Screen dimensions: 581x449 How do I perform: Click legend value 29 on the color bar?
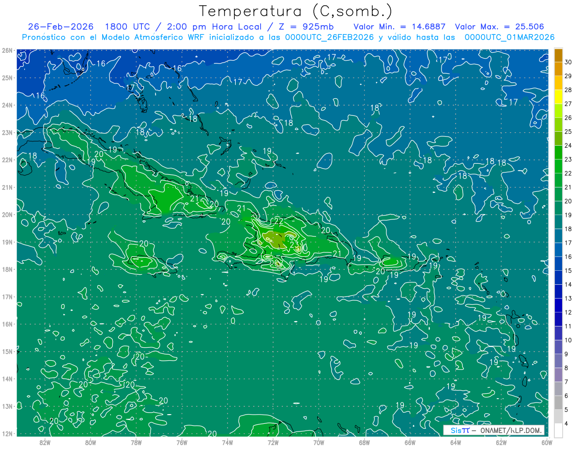click(x=569, y=76)
